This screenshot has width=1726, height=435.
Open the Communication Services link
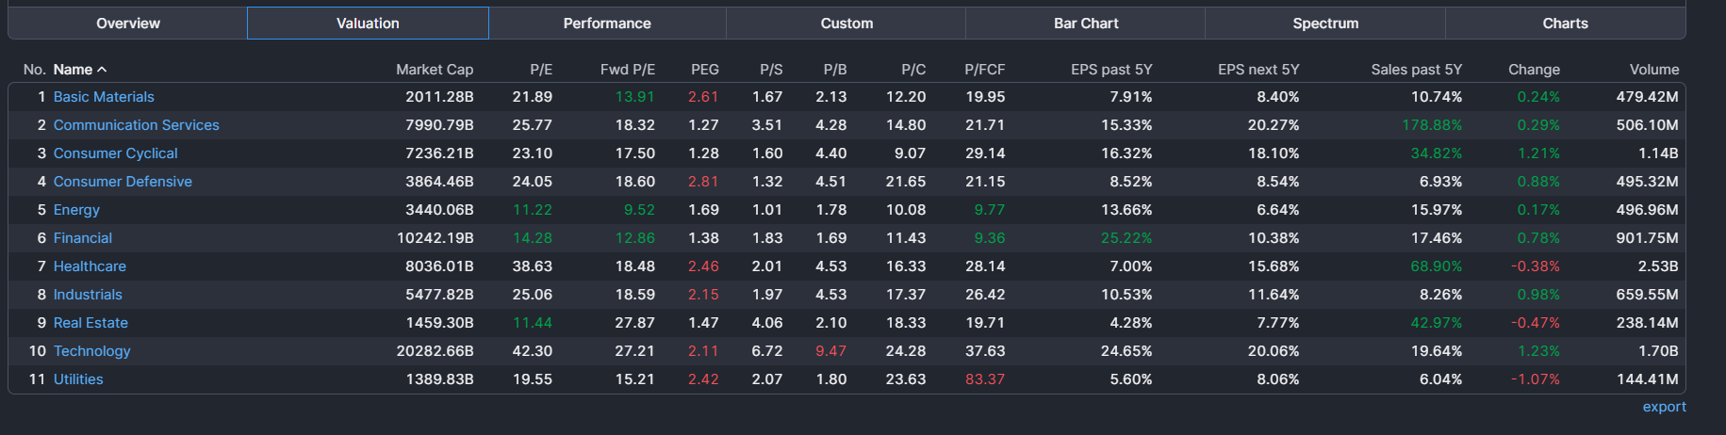click(136, 125)
